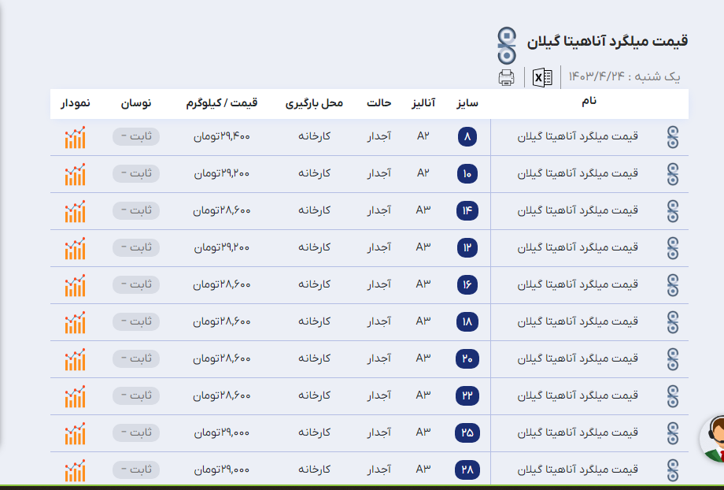Viewport: 724px width, 490px height.
Task: Click the ثابت fluctuation badge in size 25 row
Action: click(136, 432)
